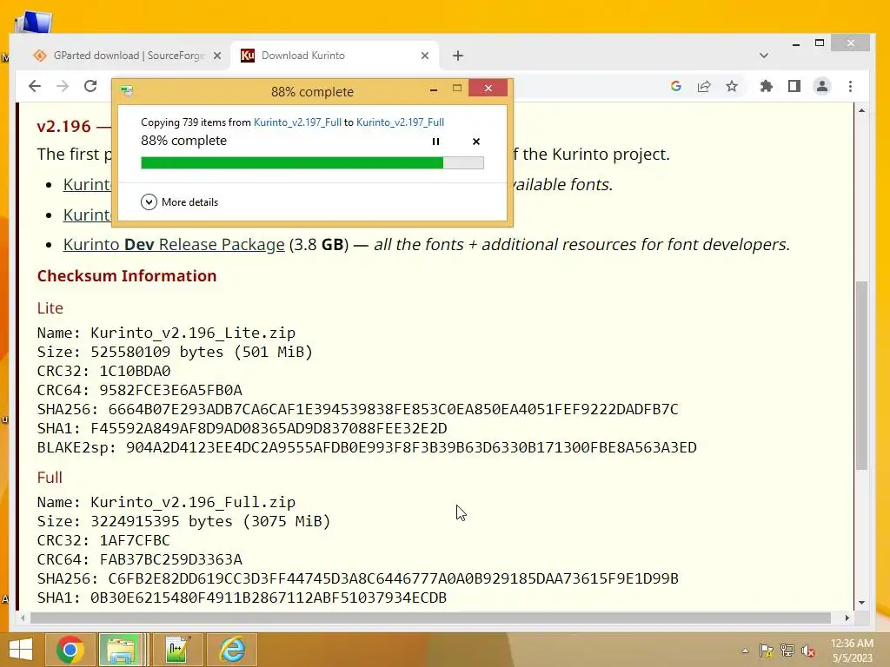Screen dimensions: 890x667
Task: Click Kurinto_v2.196_Full.zip name line
Action: click(x=166, y=503)
